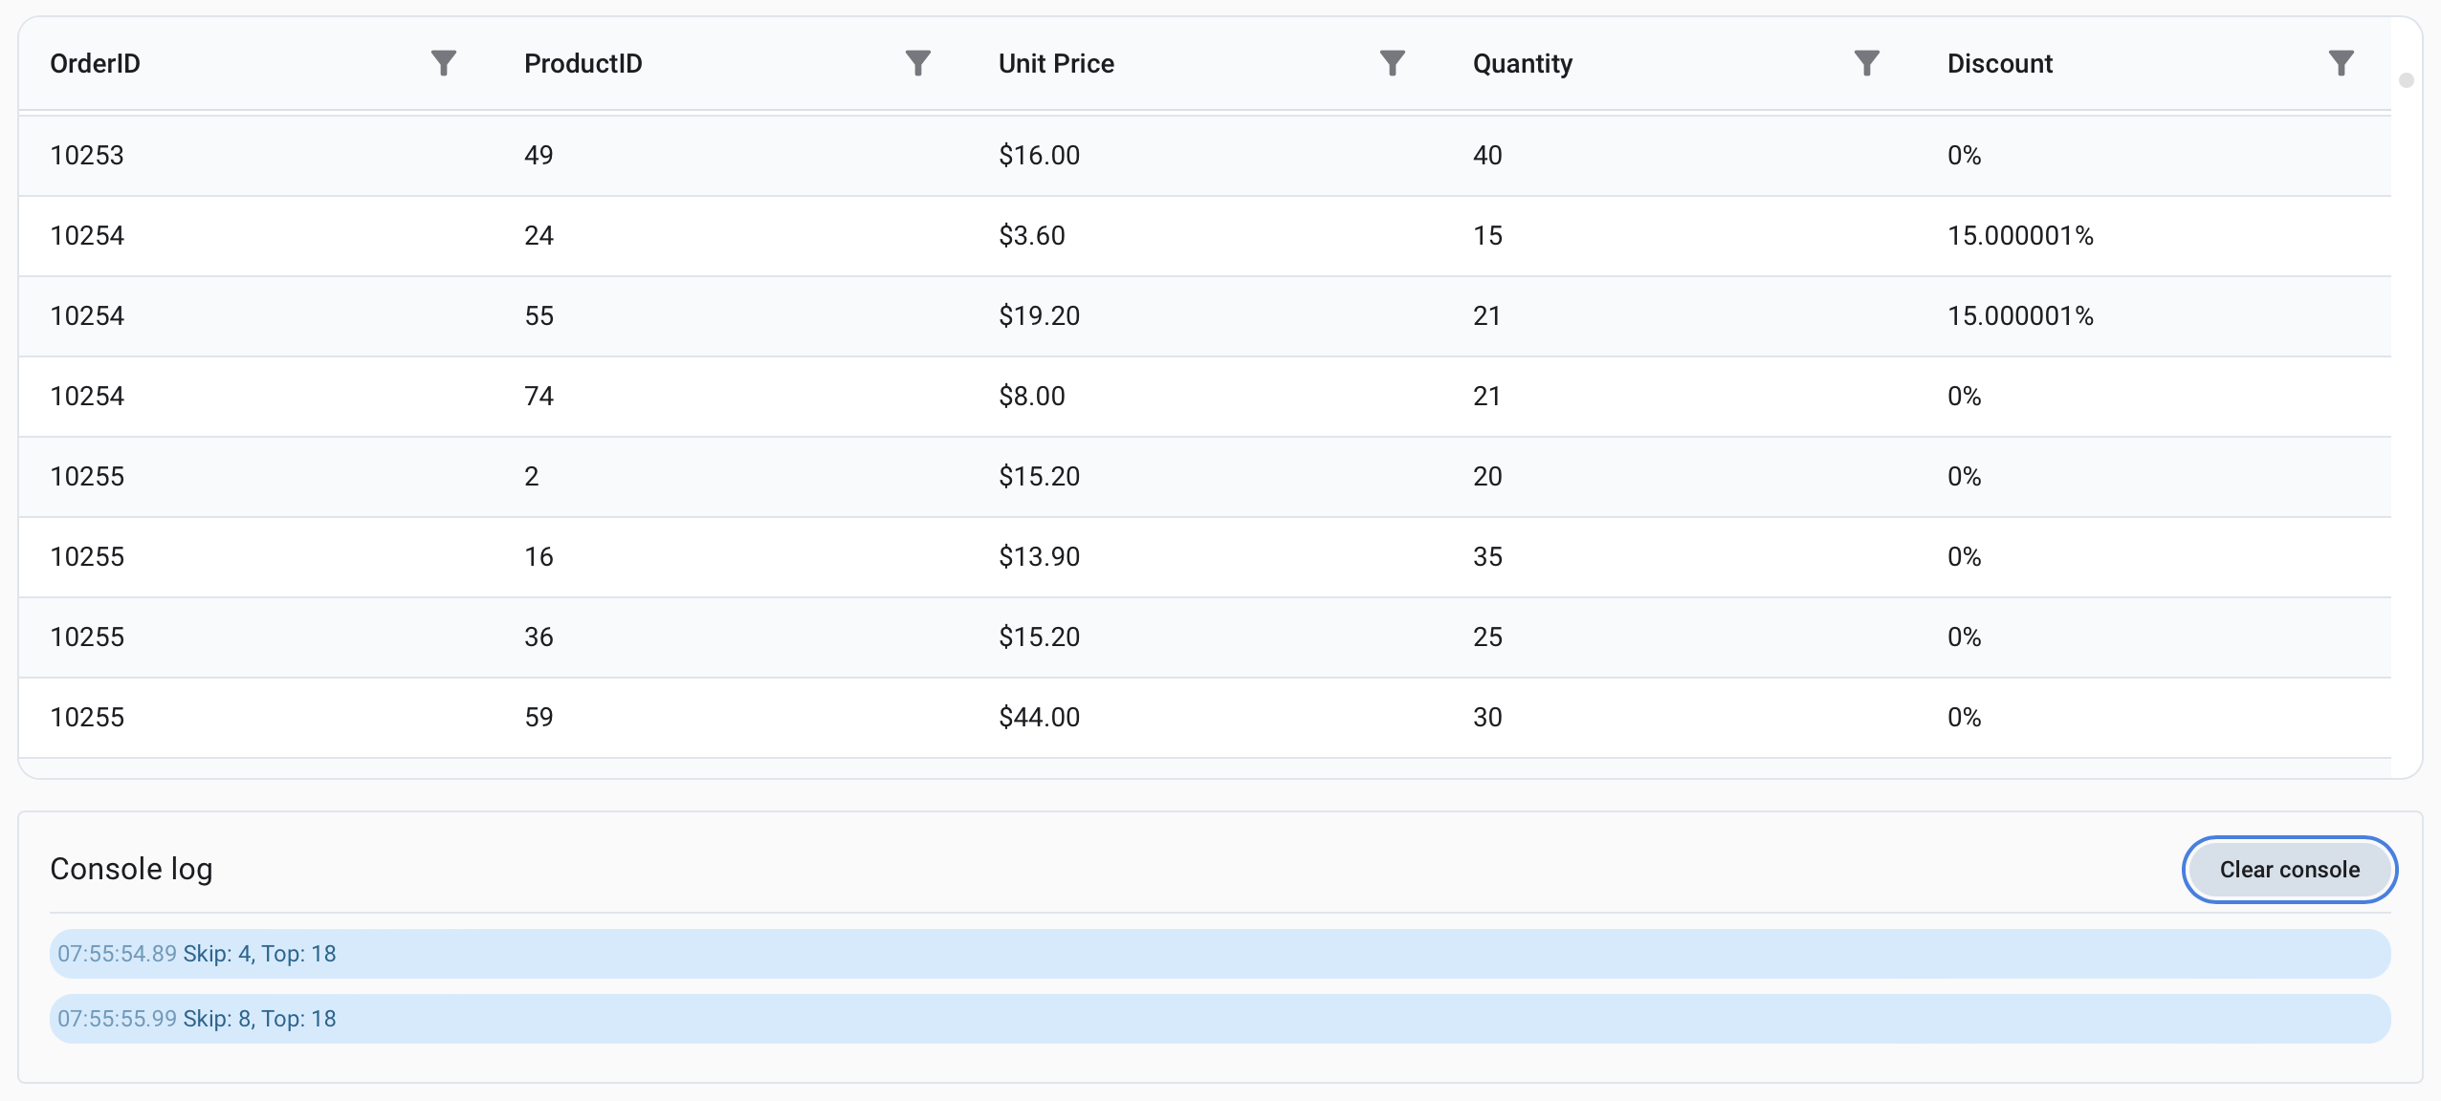The height and width of the screenshot is (1101, 2441).
Task: Click the grid's vertical scrollbar thumb
Action: (2407, 80)
